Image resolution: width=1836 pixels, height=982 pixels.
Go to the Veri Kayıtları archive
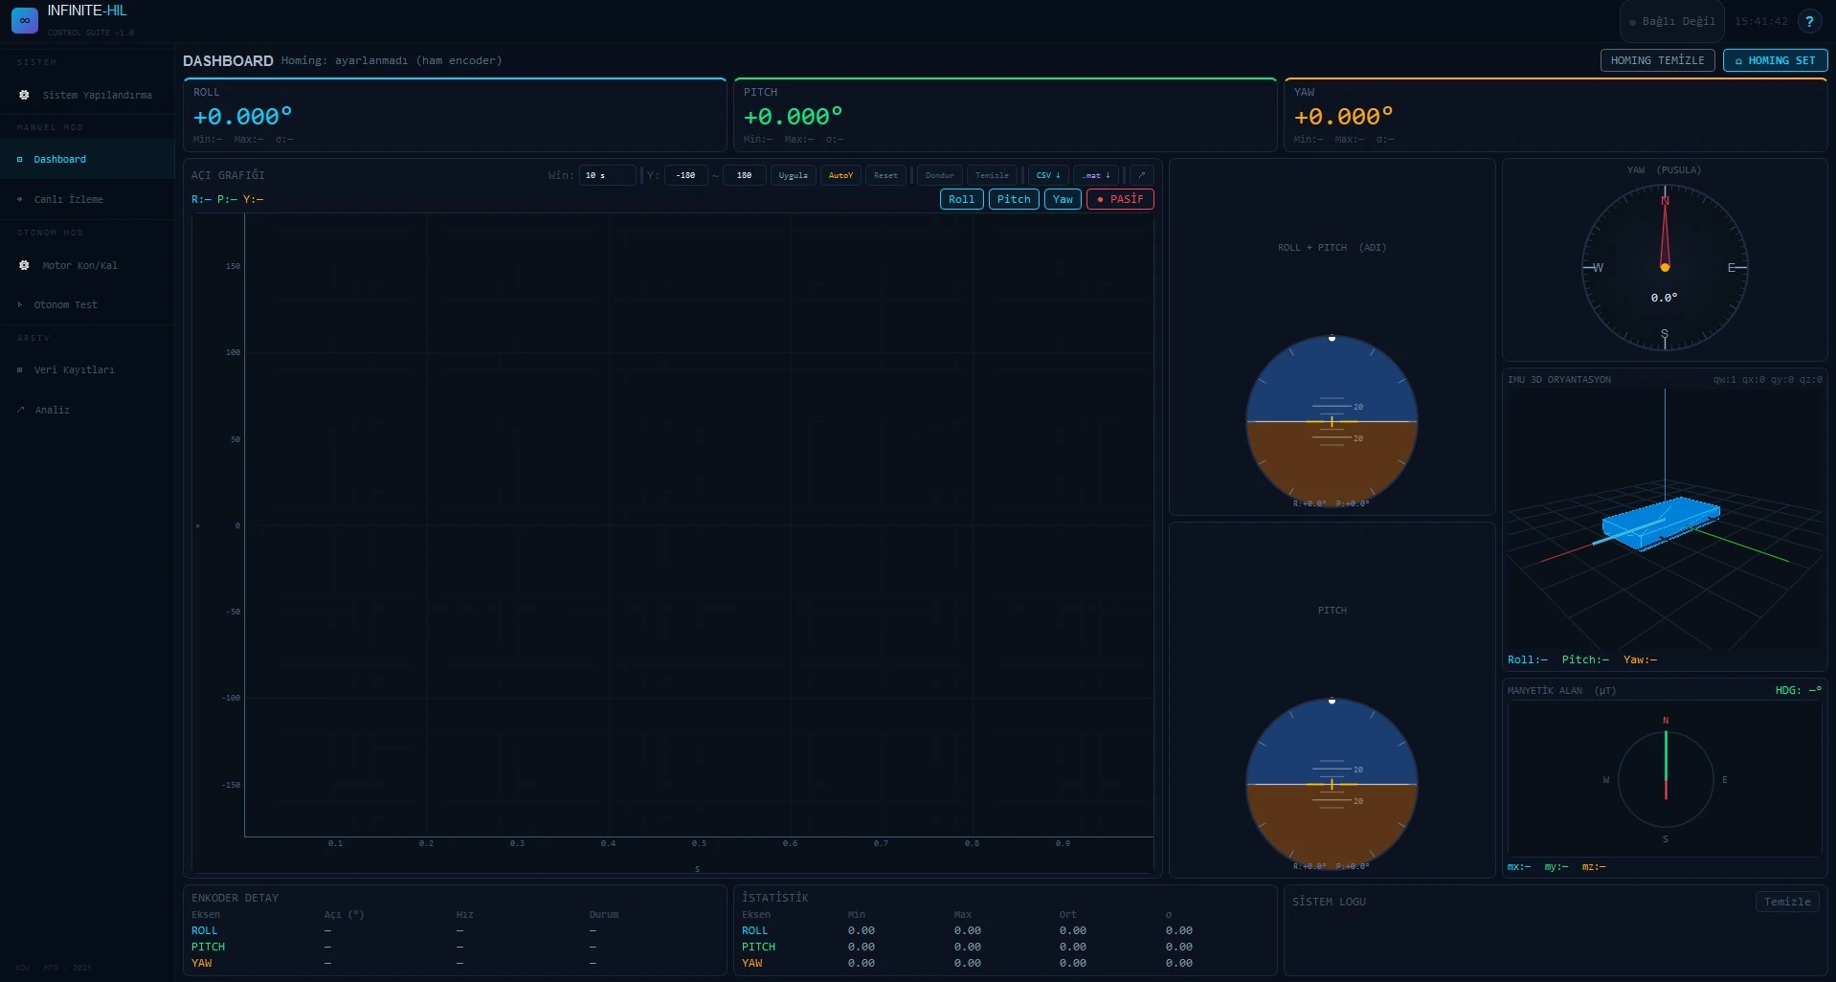[87, 369]
